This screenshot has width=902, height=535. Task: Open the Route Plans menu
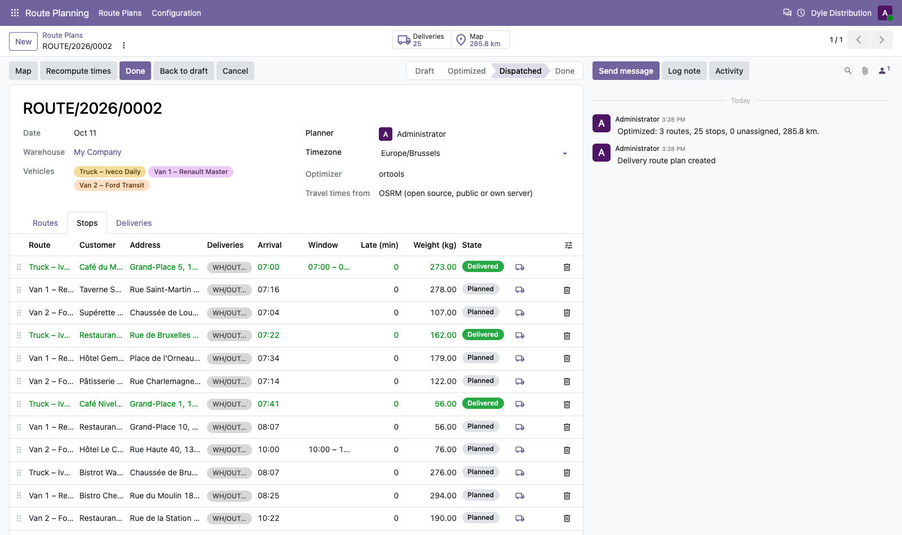[x=120, y=13]
